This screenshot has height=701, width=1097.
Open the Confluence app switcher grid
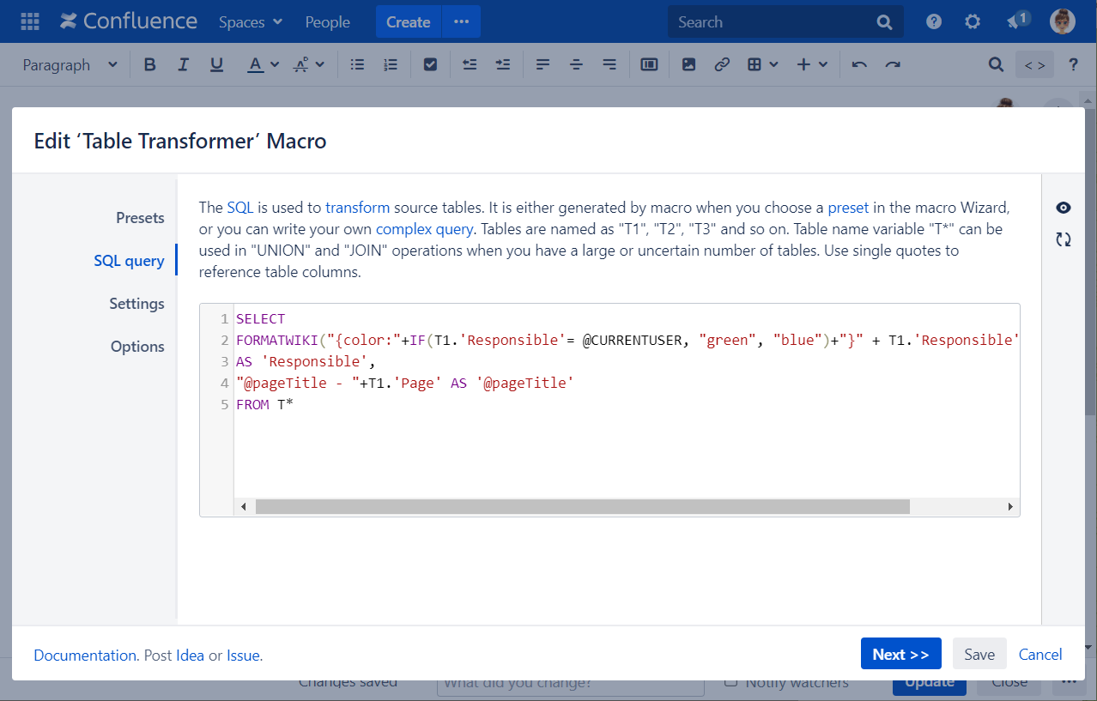[29, 21]
